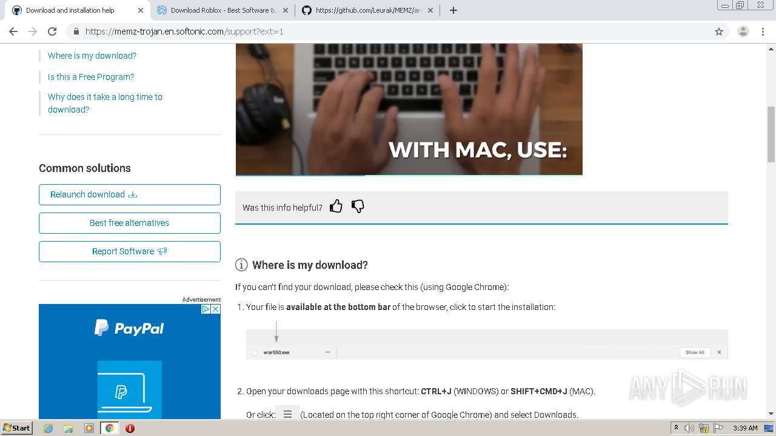Viewport: 776px width, 436px height.
Task: Click Best free alternatives button
Action: (130, 223)
